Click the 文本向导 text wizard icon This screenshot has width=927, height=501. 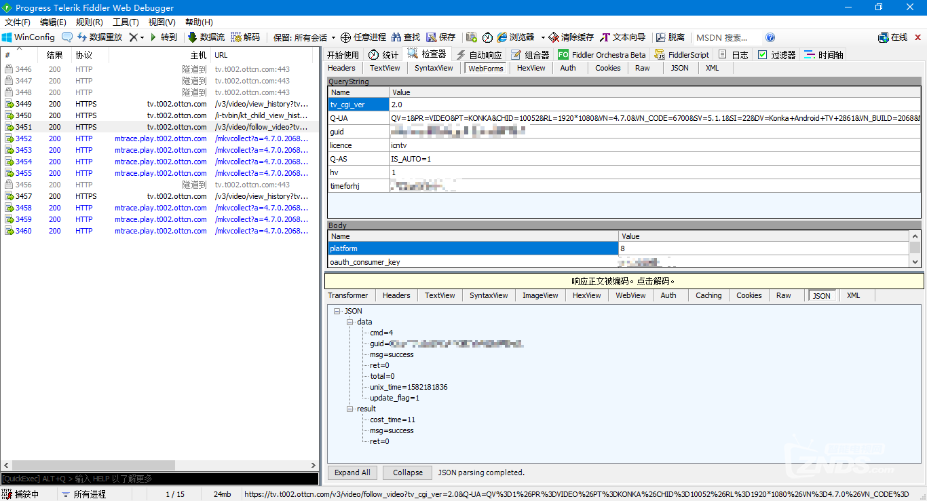(x=605, y=37)
